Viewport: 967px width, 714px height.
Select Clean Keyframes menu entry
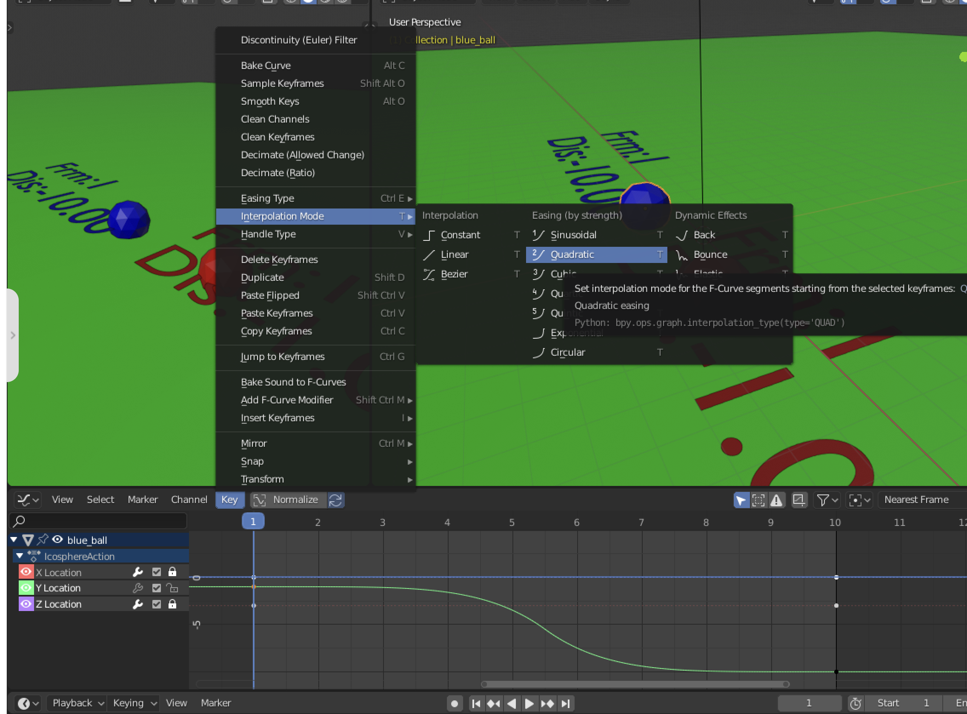(315, 137)
